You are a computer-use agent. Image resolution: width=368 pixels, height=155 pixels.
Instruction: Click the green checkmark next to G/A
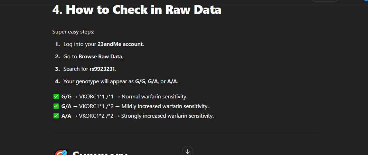coord(56,106)
